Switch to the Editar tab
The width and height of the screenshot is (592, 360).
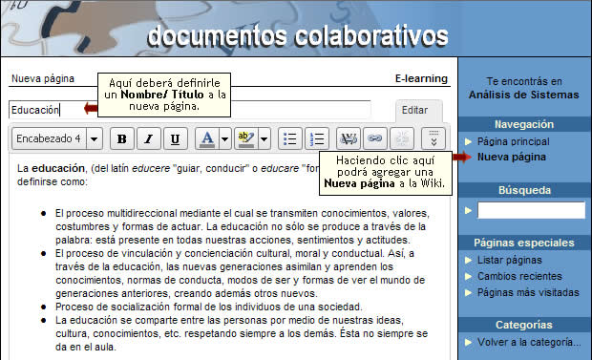(414, 111)
